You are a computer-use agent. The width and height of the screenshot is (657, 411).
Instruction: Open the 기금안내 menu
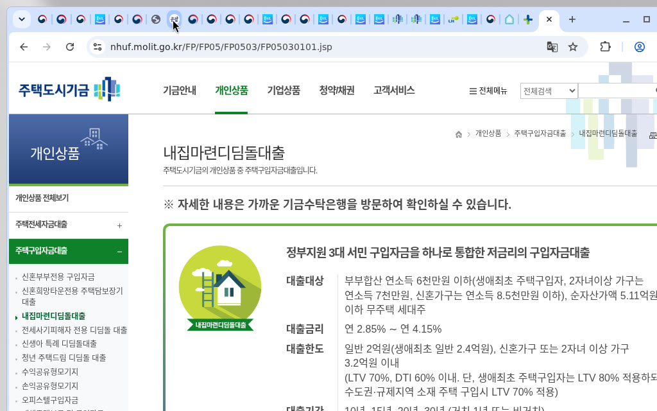point(180,90)
